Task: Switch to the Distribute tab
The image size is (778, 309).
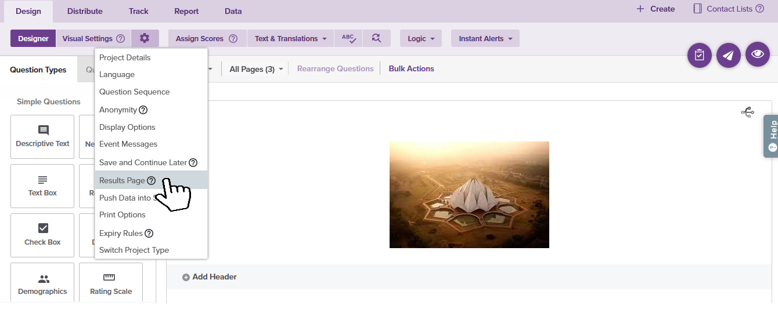Action: coord(85,11)
